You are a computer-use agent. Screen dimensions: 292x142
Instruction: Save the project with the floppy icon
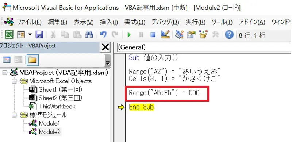(39, 35)
